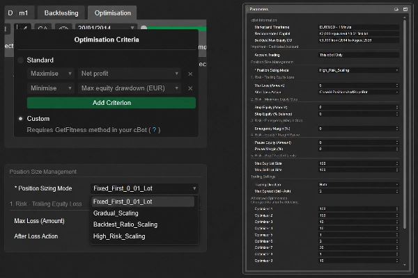Choose Fixed_First_0_01_Lot from the list
Viewport: 418px width, 278px height.
tap(143, 202)
